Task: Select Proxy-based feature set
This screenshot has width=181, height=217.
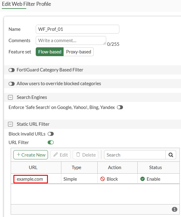Action: 78,52
